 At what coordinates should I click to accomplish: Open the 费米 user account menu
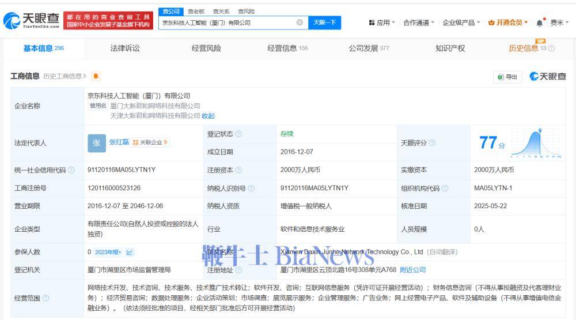point(559,22)
